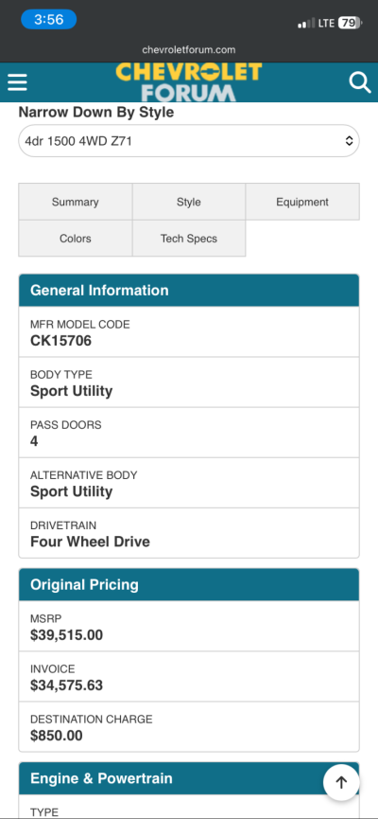Switch to the Style tab
Screen dimensions: 378x819
point(189,202)
